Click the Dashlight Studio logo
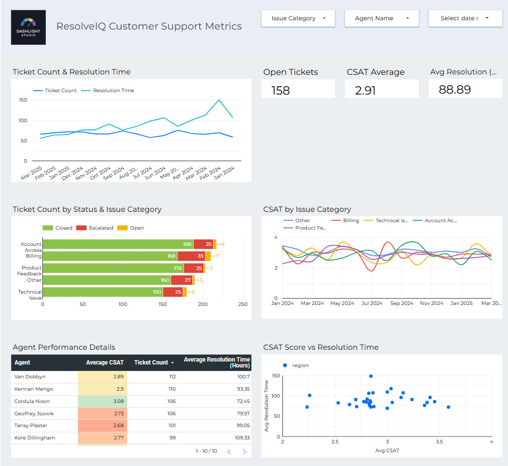 point(28,28)
